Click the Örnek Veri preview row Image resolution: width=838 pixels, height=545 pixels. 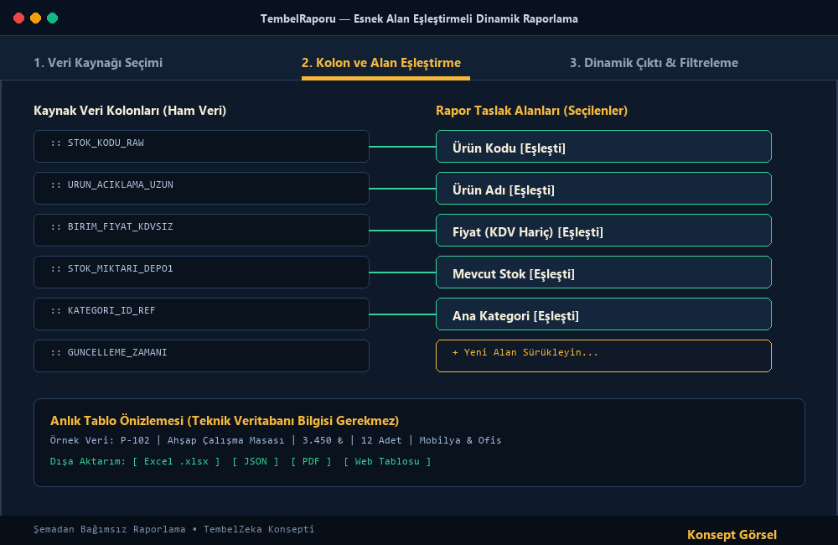276,440
